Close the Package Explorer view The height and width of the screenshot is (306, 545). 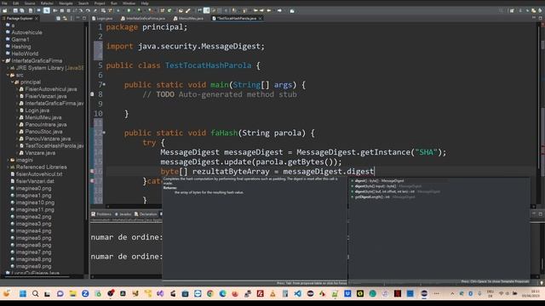[x=37, y=19]
